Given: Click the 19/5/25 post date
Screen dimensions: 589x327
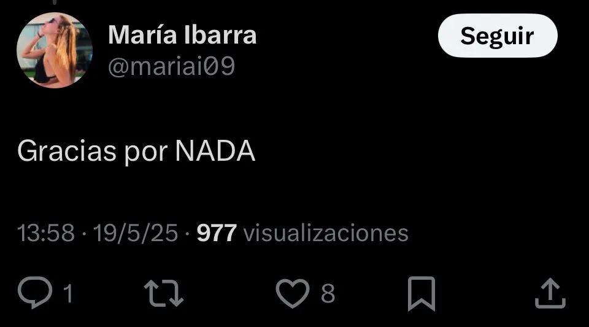Looking at the screenshot, I should point(135,233).
